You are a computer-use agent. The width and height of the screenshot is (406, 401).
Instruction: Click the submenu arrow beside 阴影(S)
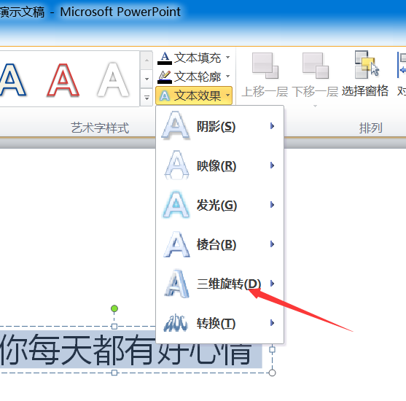(x=272, y=126)
